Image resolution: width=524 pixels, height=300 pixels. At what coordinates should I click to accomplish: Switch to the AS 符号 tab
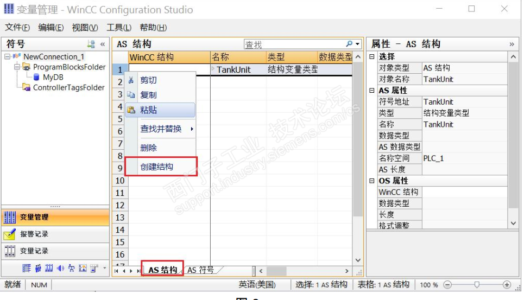(x=200, y=270)
